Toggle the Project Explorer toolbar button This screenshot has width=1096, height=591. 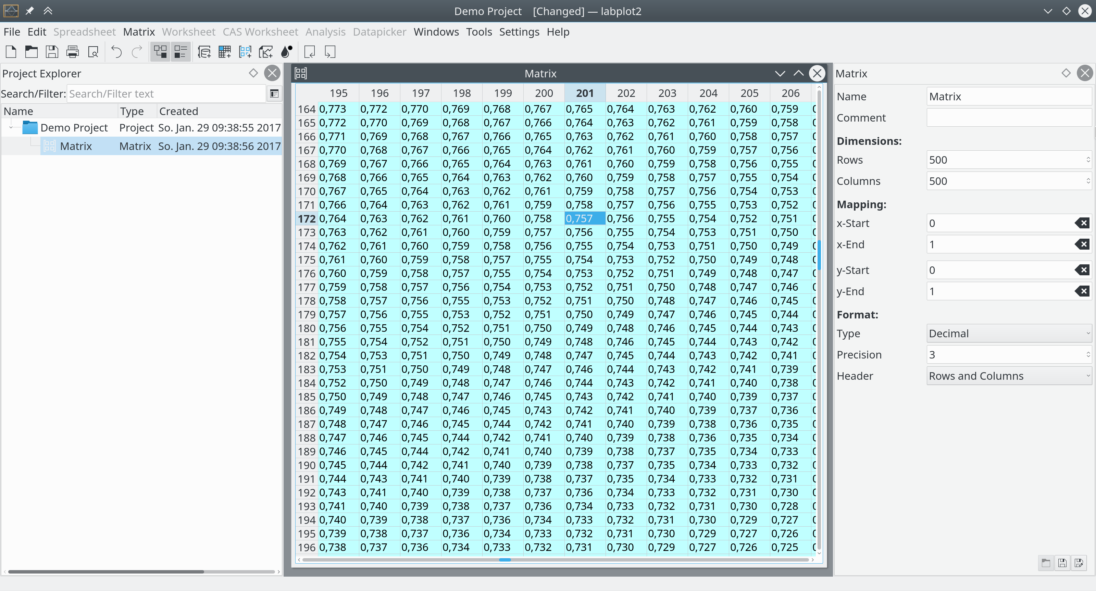160,52
